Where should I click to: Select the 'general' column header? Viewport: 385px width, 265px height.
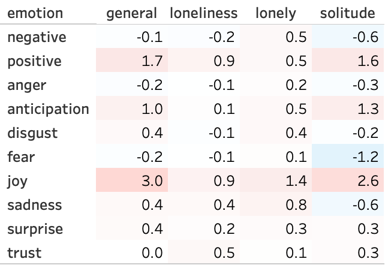pyautogui.click(x=131, y=13)
